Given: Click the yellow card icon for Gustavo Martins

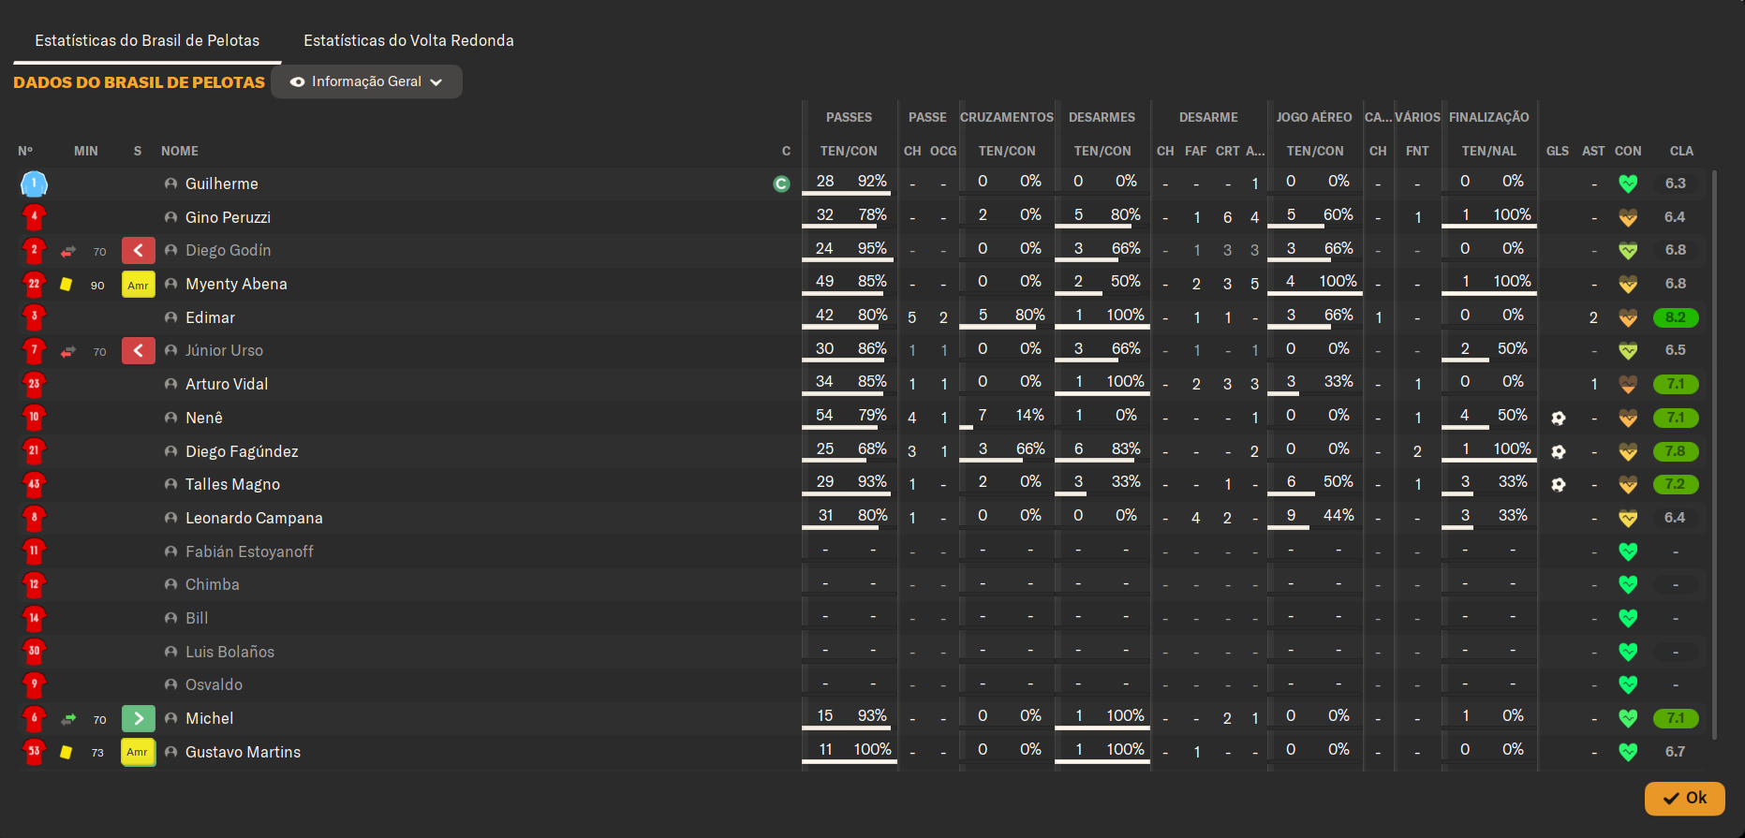Looking at the screenshot, I should (x=66, y=752).
